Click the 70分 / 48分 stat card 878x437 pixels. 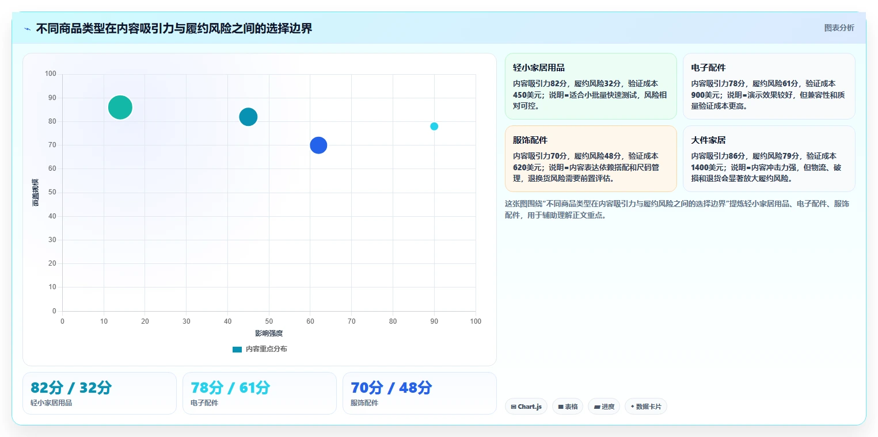pos(420,393)
